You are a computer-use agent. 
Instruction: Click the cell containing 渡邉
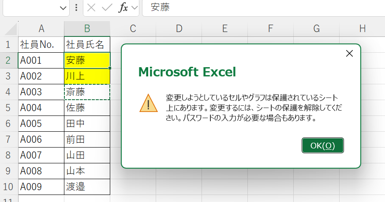87,187
